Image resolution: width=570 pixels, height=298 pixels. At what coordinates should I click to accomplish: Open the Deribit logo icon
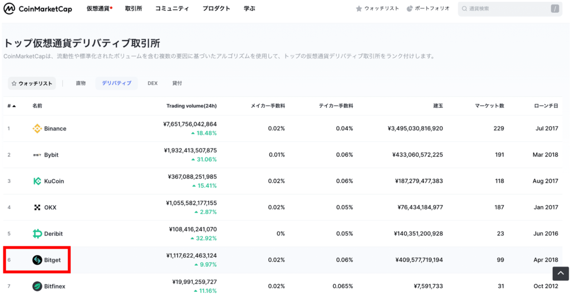[37, 234]
